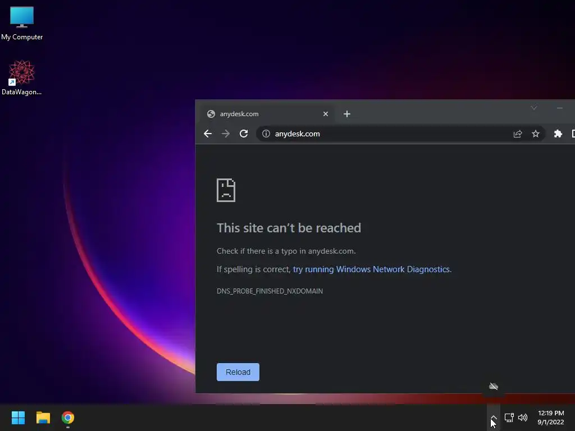Image resolution: width=575 pixels, height=431 pixels.
Task: Open the volume speaker tray icon
Action: (523, 418)
